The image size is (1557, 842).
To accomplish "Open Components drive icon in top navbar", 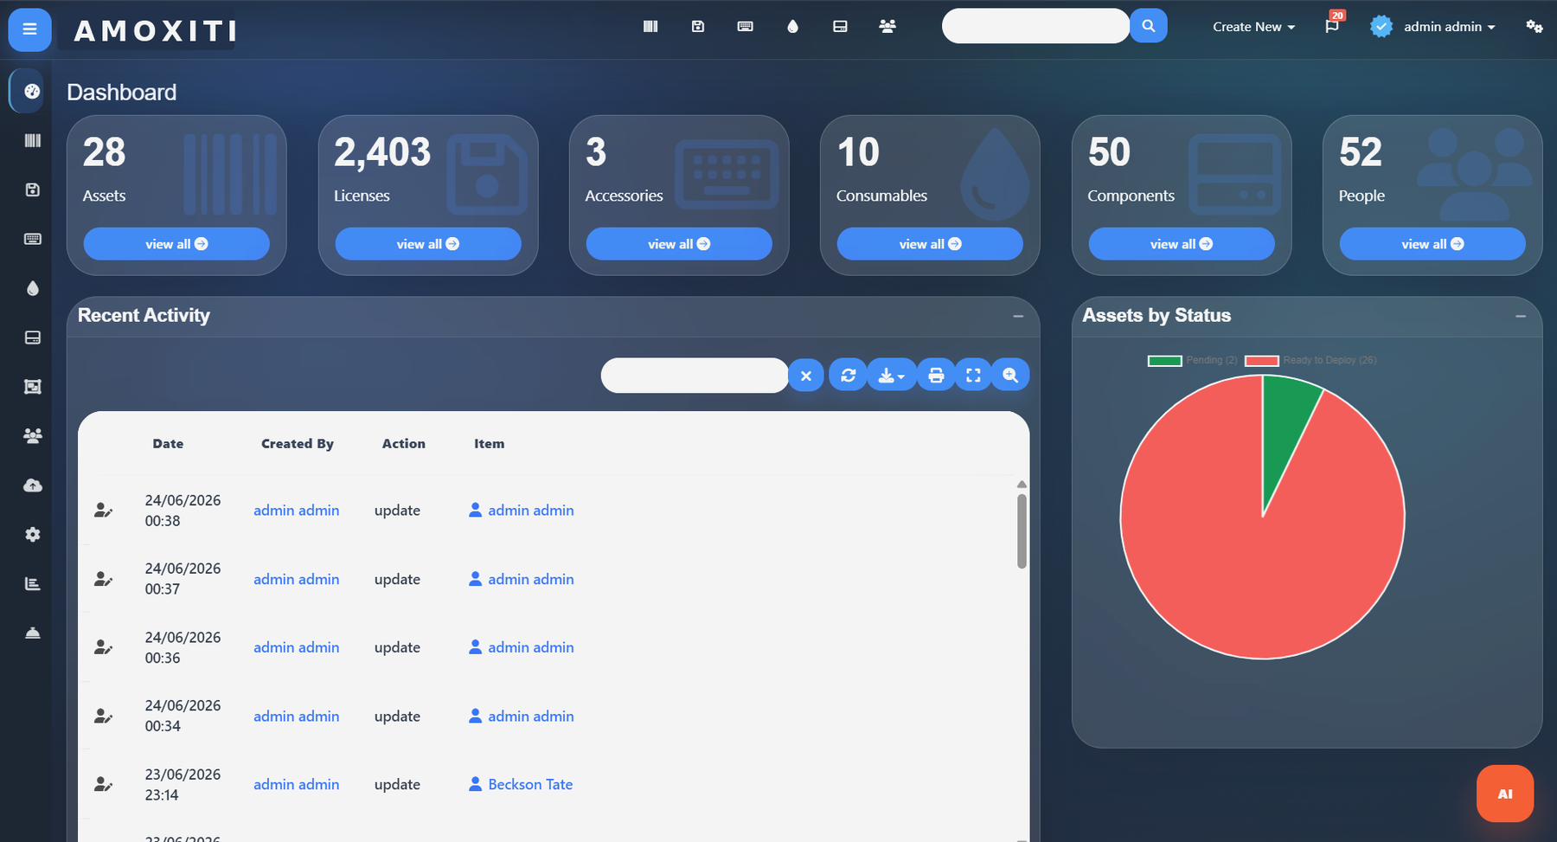I will (x=840, y=27).
